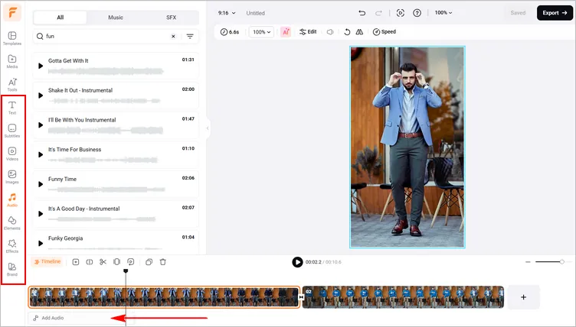Play 'I'll Be With You Instrumental' track
576x327 pixels.
tap(41, 125)
